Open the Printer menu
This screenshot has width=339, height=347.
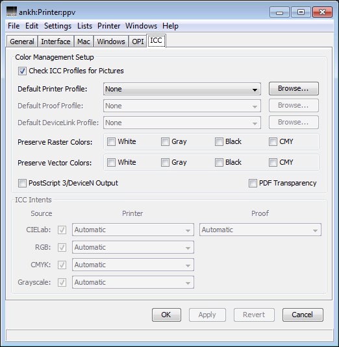coord(109,26)
